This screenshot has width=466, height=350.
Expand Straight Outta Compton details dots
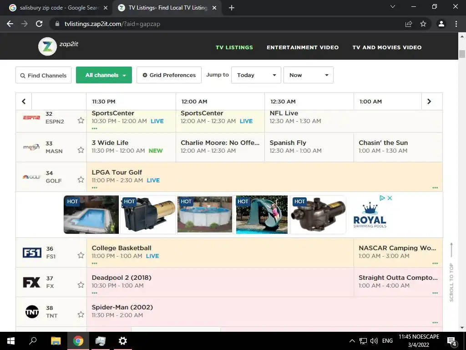(435, 293)
